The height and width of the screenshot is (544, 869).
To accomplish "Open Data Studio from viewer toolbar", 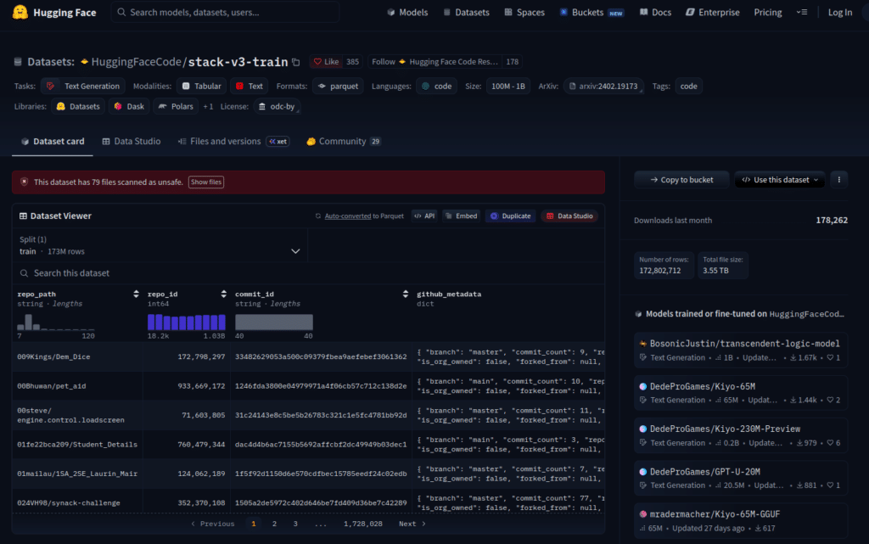I will (569, 216).
